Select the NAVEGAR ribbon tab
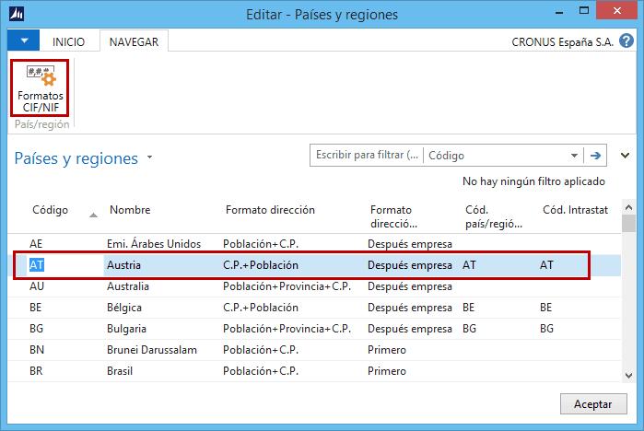Screen dimensions: 644x431 click(x=134, y=41)
